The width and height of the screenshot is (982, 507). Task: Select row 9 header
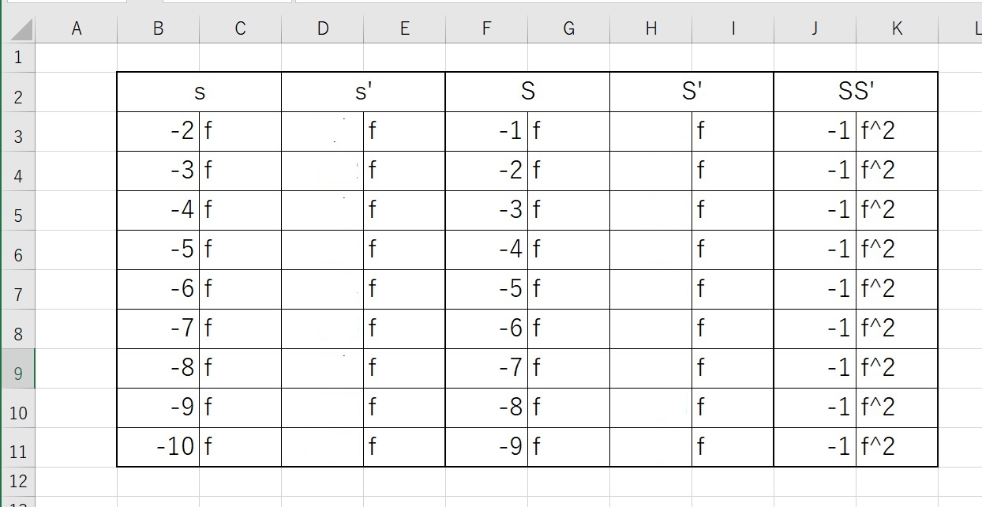coord(18,369)
